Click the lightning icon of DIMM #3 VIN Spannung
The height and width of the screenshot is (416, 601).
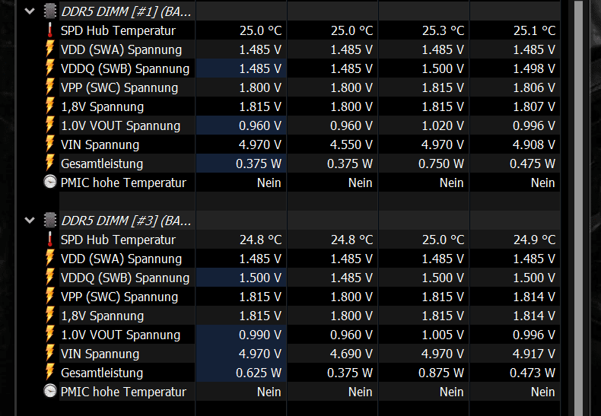49,354
